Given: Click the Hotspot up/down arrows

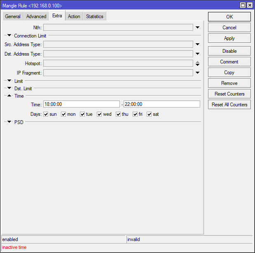Looking at the screenshot, I should pyautogui.click(x=197, y=63).
